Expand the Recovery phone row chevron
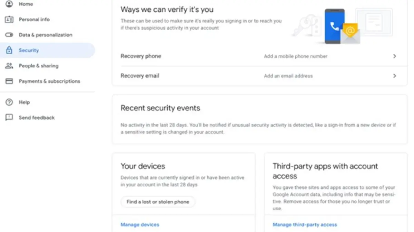Screen dimensions: 414x232 [395, 56]
